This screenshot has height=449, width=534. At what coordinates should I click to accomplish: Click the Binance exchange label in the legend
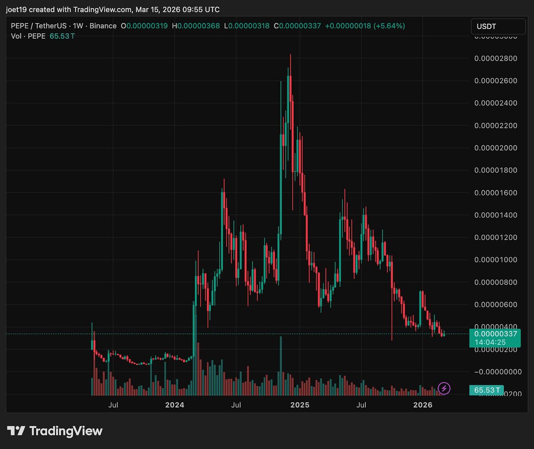tap(103, 26)
